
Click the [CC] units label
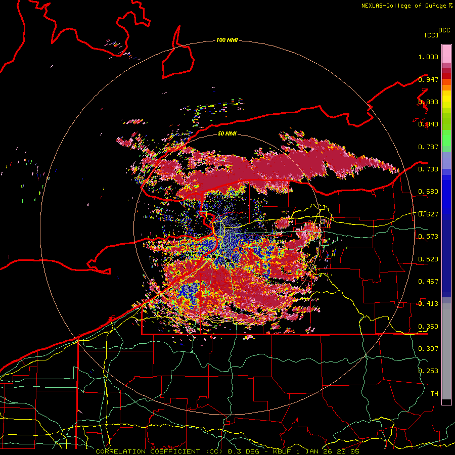[x=431, y=35]
